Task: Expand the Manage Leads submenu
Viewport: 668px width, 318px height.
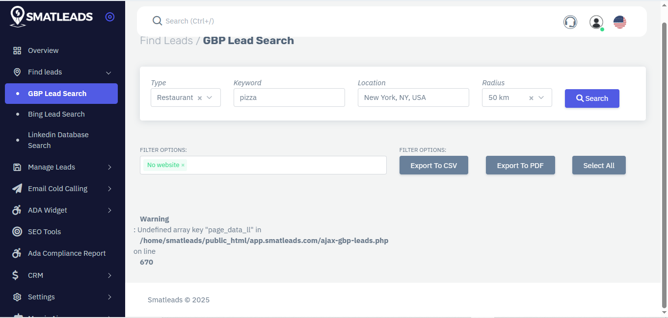Action: 109,167
